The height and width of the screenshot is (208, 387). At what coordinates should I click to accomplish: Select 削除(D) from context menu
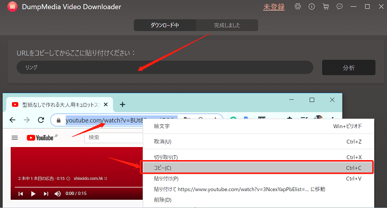pyautogui.click(x=258, y=200)
